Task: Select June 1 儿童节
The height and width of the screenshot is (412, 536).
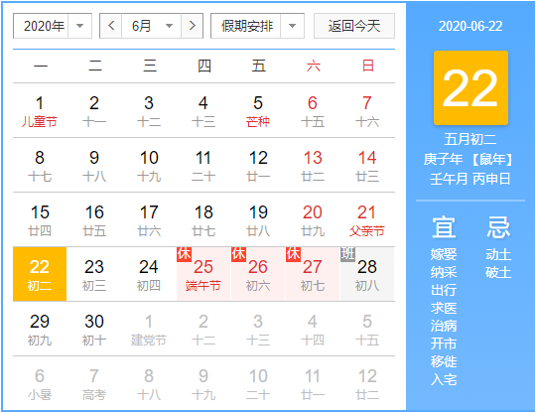Action: [40, 111]
